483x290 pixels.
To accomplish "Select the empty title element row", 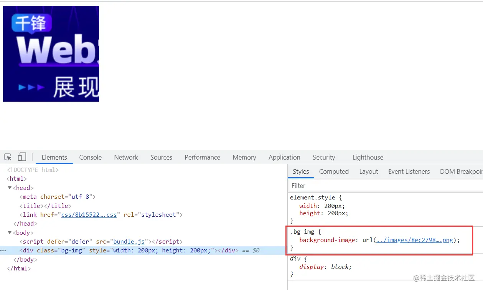I will coord(46,206).
